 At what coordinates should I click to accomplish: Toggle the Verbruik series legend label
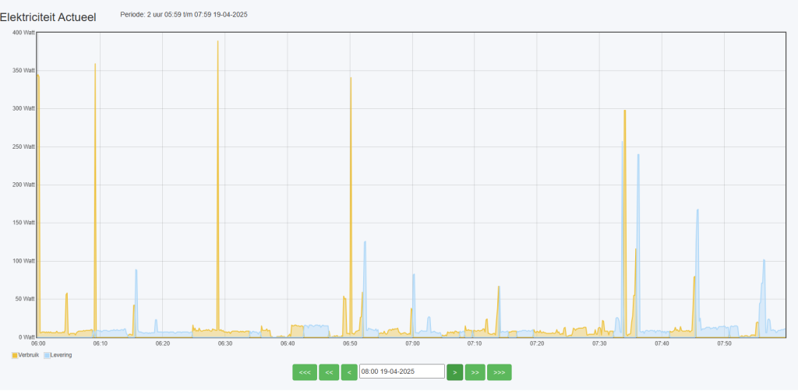29,355
